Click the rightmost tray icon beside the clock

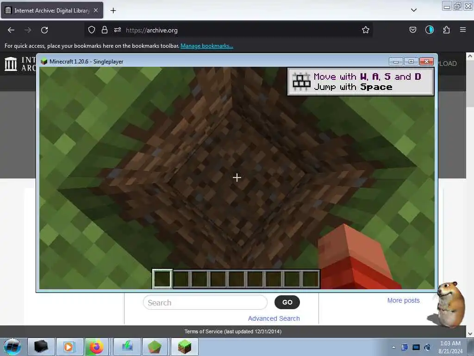427,347
